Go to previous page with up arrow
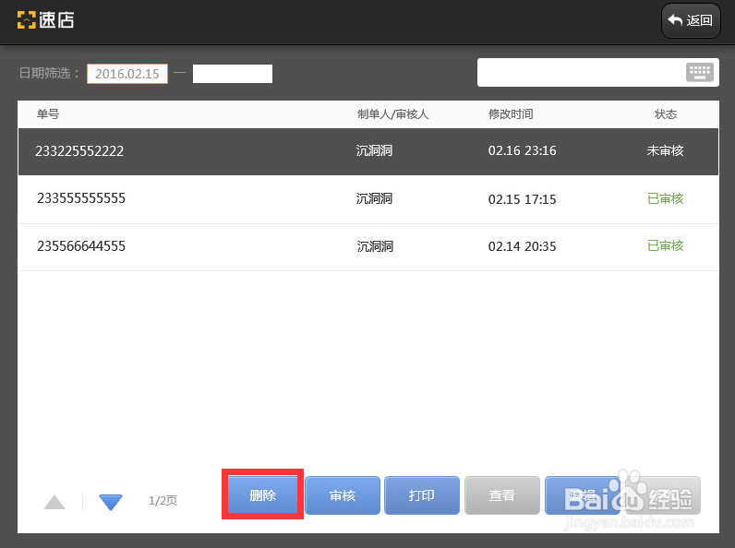The height and width of the screenshot is (548, 735). (x=54, y=502)
